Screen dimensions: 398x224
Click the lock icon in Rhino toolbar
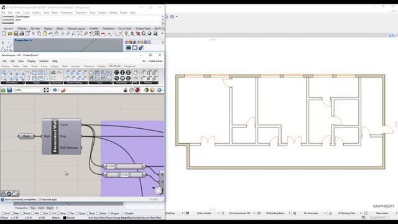pyautogui.click(x=132, y=34)
